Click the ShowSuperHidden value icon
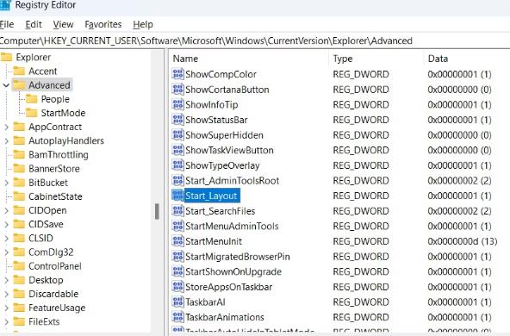Viewport: 510px width, 336px height. tap(178, 134)
